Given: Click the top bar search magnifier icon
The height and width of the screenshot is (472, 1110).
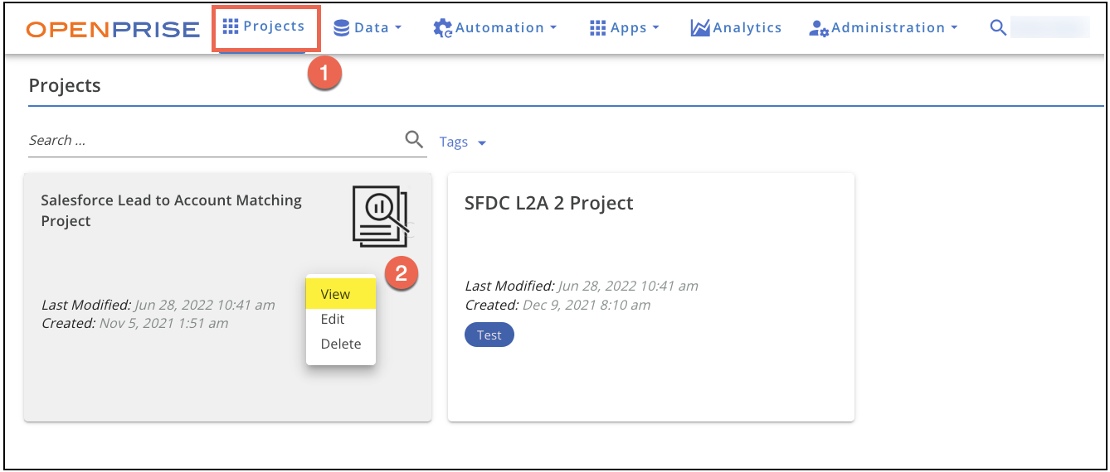Looking at the screenshot, I should 998,27.
